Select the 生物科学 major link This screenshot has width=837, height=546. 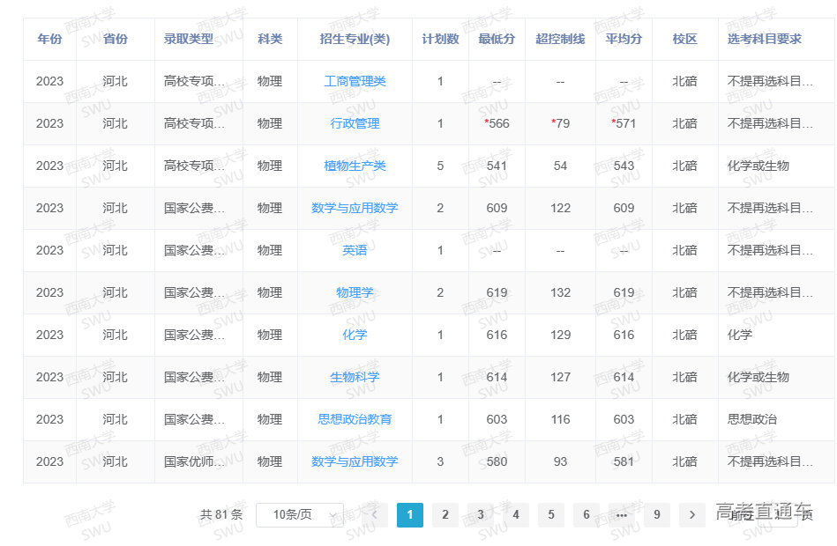(355, 378)
